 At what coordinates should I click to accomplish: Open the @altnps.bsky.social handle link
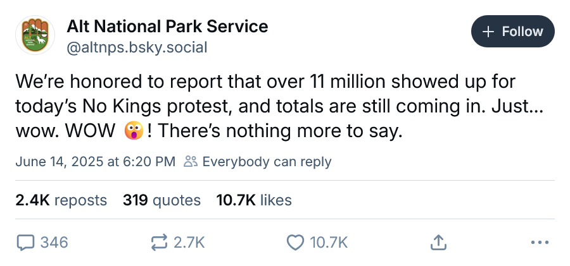(x=137, y=47)
